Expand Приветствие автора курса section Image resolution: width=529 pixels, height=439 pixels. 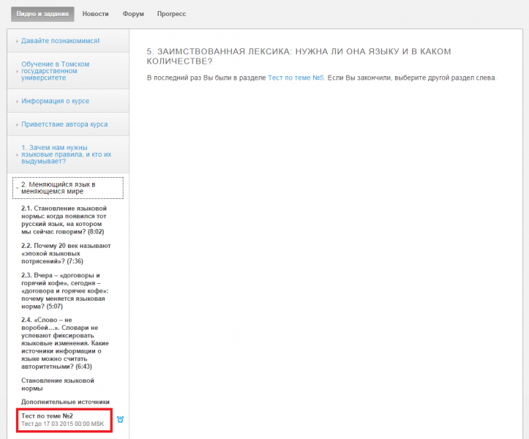pyautogui.click(x=68, y=124)
